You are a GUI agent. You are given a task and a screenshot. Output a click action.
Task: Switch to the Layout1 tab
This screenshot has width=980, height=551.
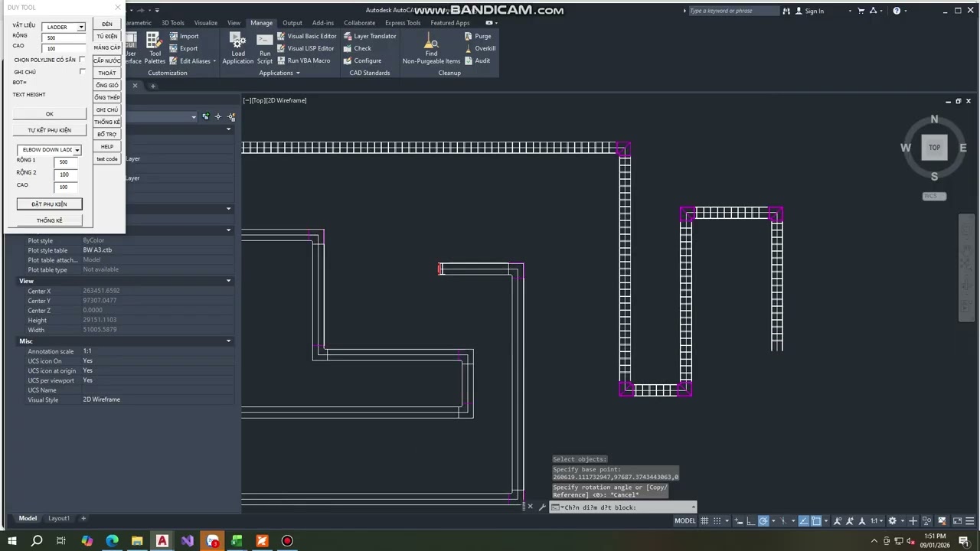coord(59,518)
